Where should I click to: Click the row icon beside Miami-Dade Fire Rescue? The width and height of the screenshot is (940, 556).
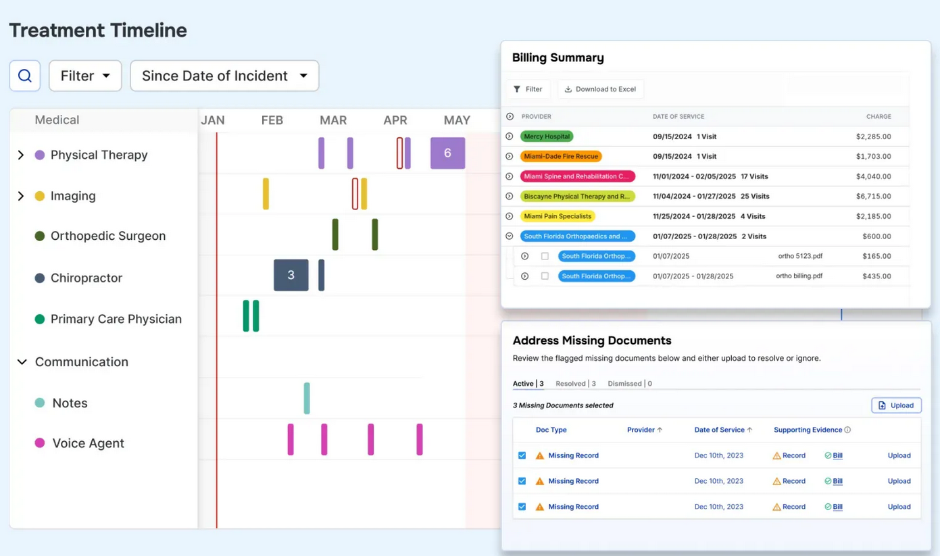pos(510,156)
